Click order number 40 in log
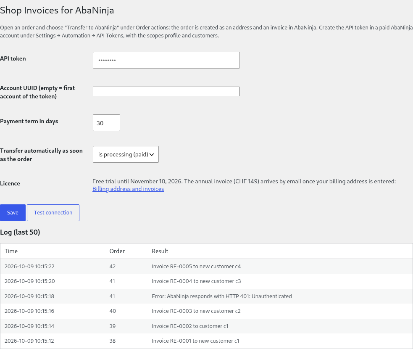Image resolution: width=413 pixels, height=349 pixels. (113, 311)
